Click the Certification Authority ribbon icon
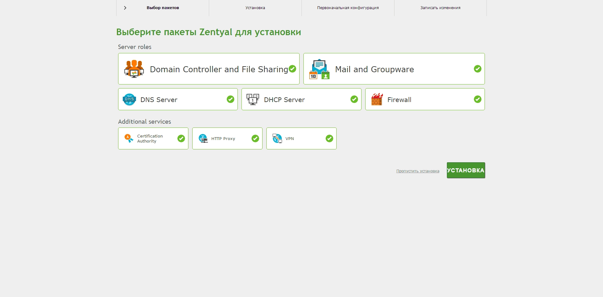 coord(129,138)
